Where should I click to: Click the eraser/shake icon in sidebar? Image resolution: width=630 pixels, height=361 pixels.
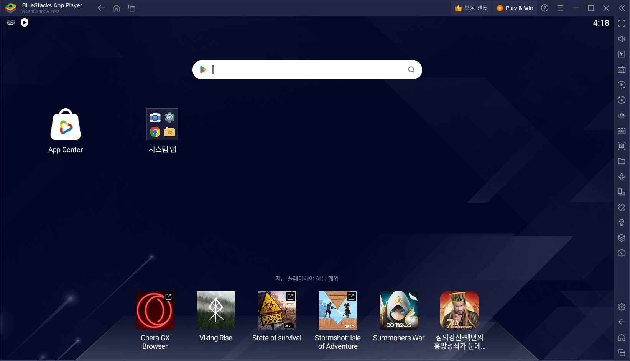pyautogui.click(x=622, y=207)
